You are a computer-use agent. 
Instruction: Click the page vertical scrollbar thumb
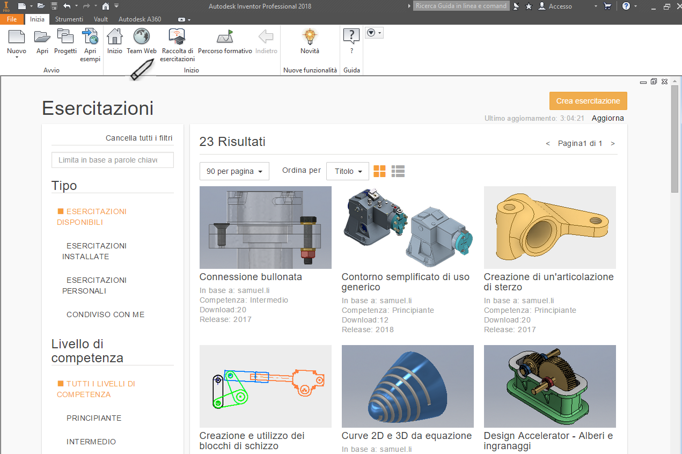coord(674,138)
